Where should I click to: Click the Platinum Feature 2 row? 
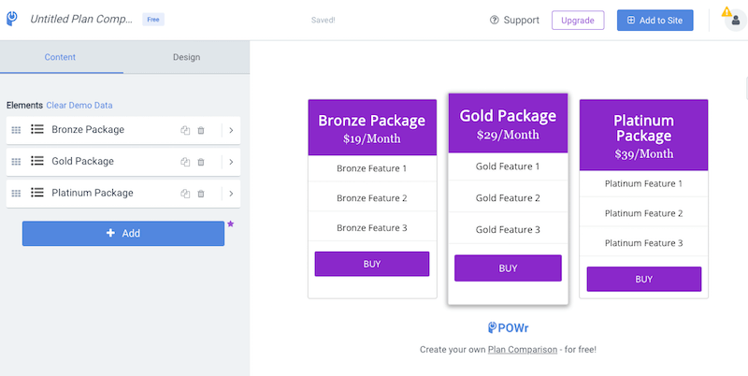[x=644, y=213]
